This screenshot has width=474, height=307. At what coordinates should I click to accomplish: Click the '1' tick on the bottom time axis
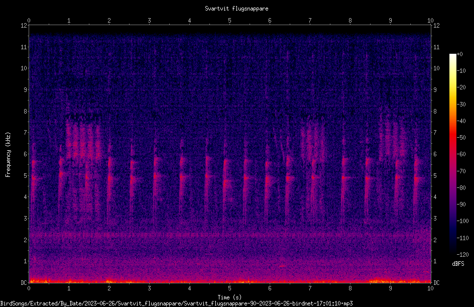pos(69,288)
